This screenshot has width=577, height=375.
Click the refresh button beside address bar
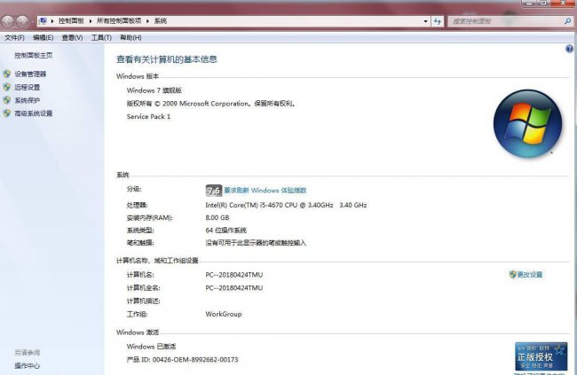coord(437,21)
